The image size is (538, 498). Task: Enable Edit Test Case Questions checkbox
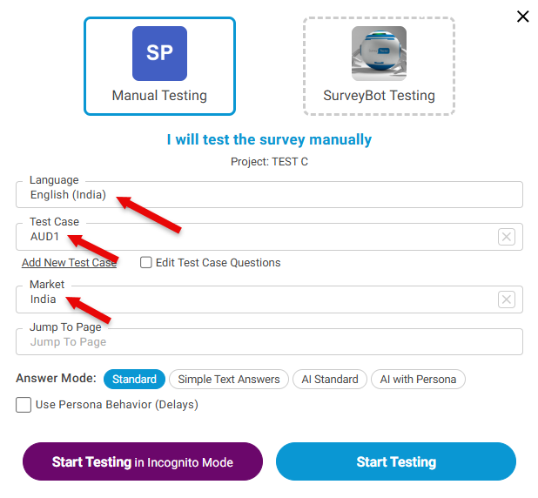(146, 262)
